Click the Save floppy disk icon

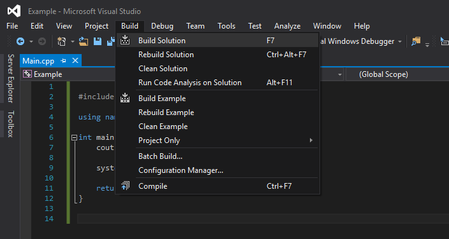click(98, 42)
